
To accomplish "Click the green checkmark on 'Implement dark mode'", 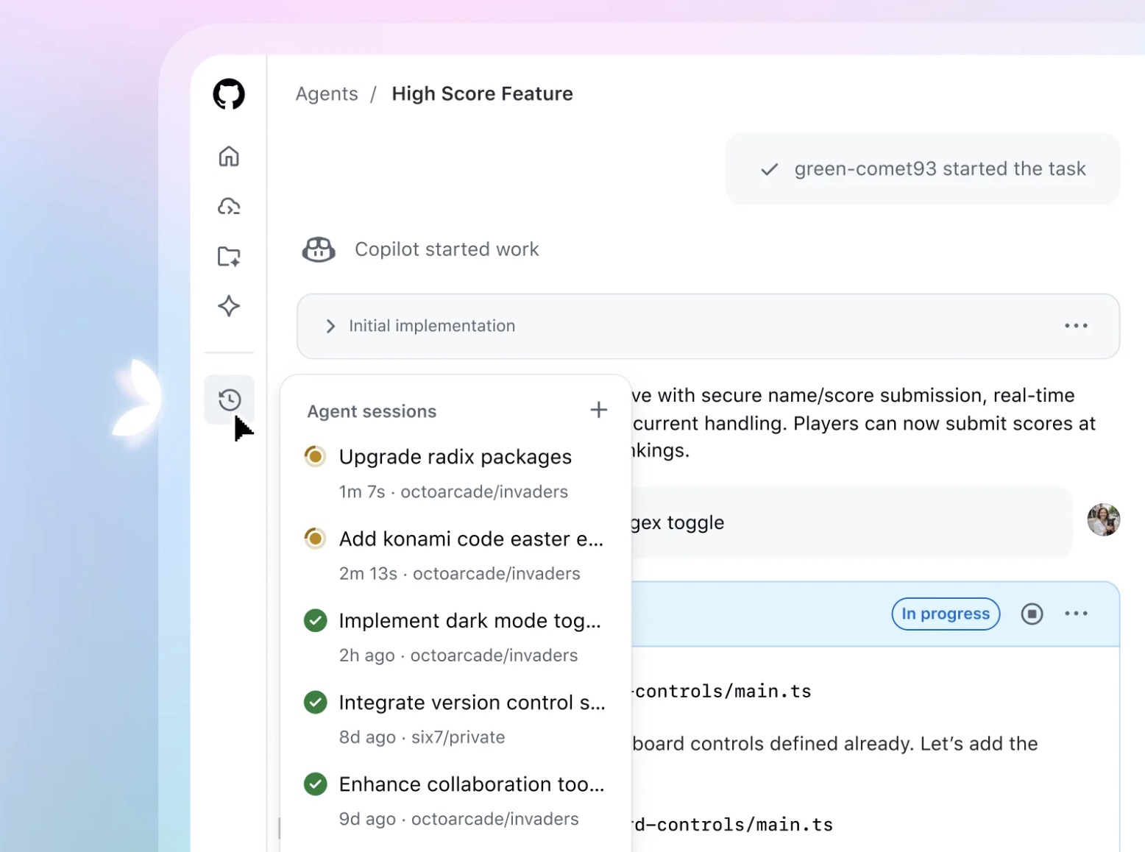I will pos(315,620).
